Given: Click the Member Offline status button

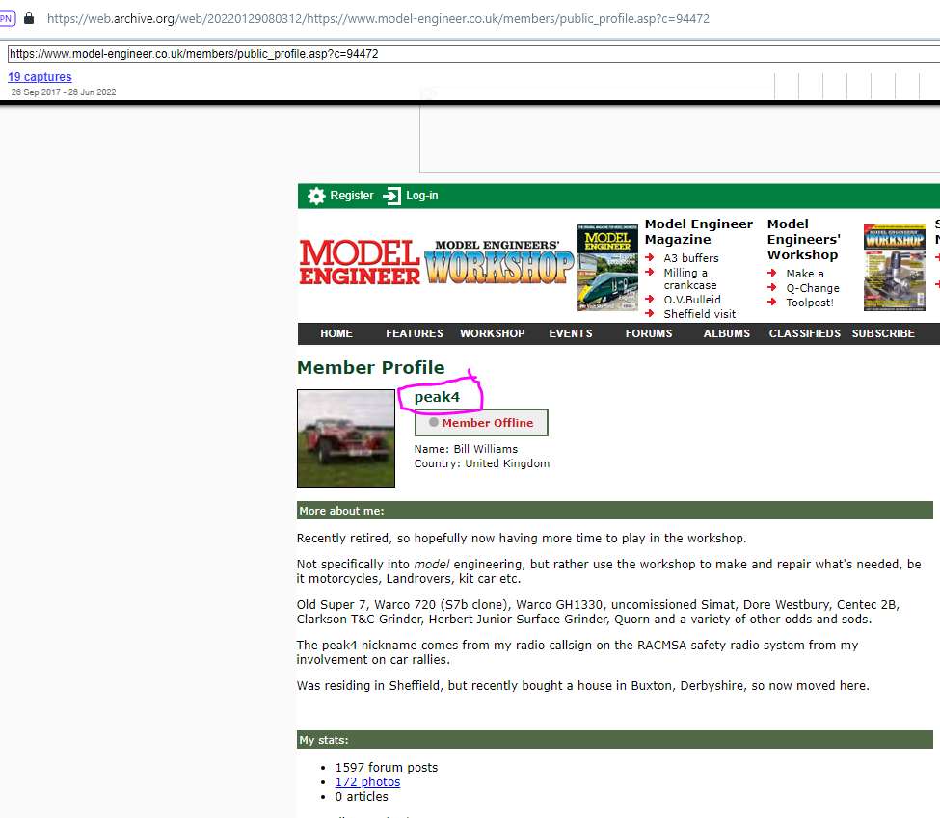Looking at the screenshot, I should pos(481,422).
